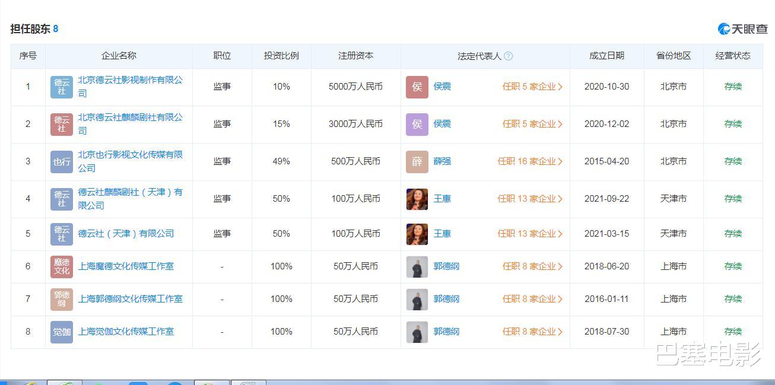Click the 注册资本 column header

356,56
